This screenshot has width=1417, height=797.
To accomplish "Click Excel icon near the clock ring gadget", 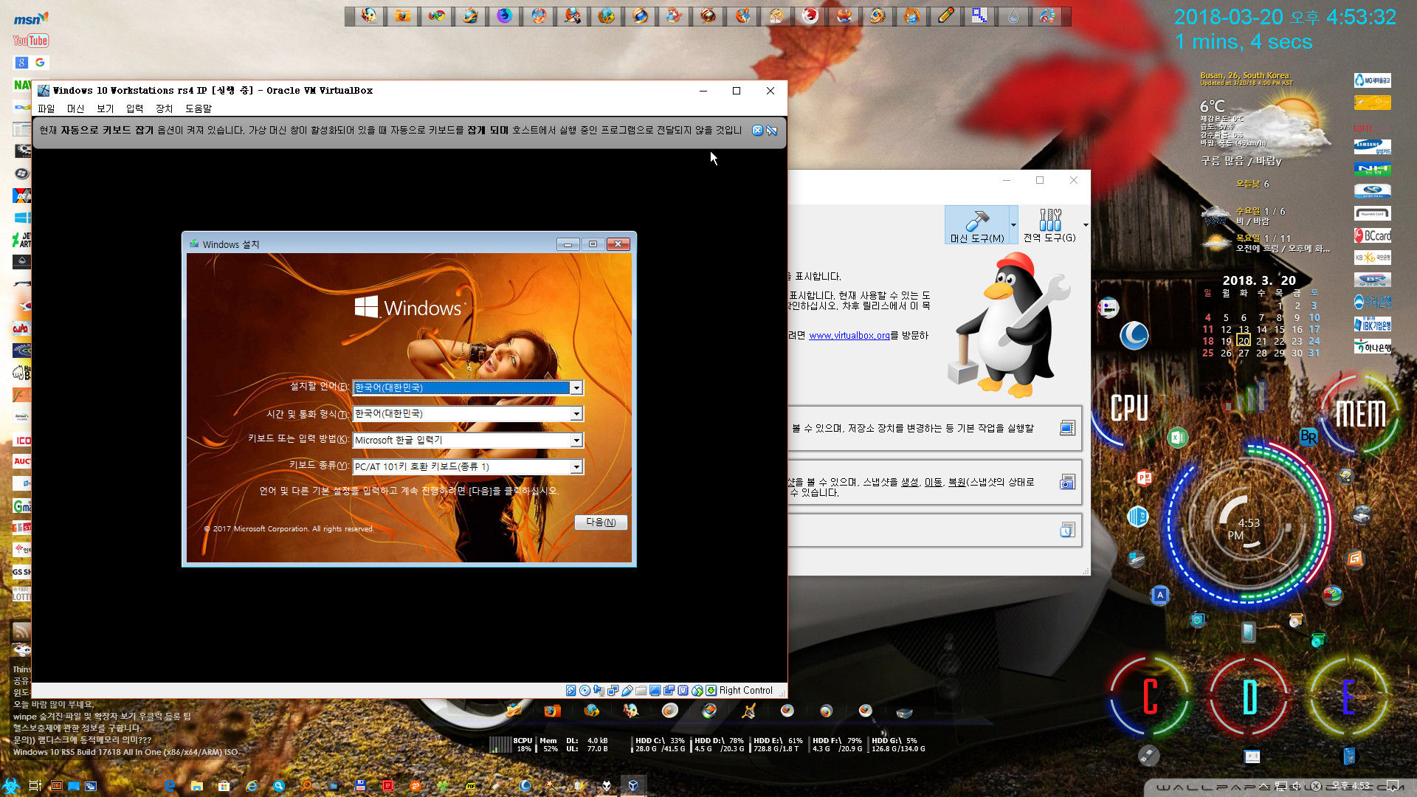I will coord(1177,438).
